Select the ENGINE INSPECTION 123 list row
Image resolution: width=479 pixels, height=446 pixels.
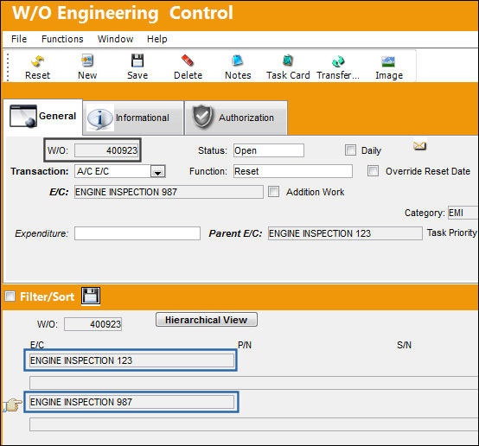tap(131, 360)
